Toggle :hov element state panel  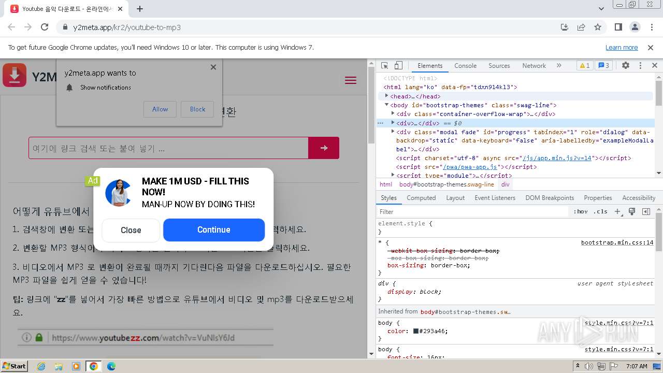click(x=581, y=211)
